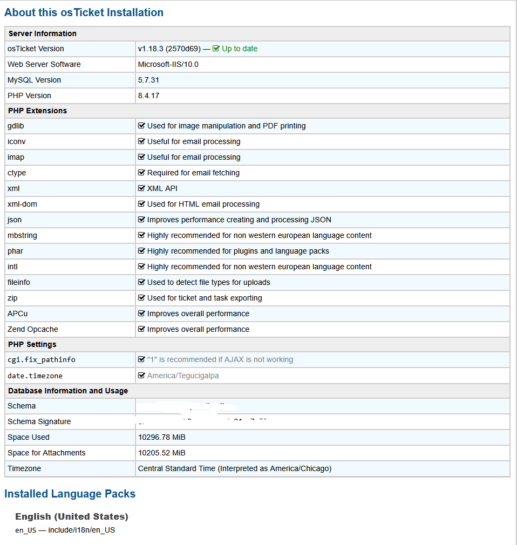Click the check icon in the iconv row
517x545 pixels.
(141, 141)
